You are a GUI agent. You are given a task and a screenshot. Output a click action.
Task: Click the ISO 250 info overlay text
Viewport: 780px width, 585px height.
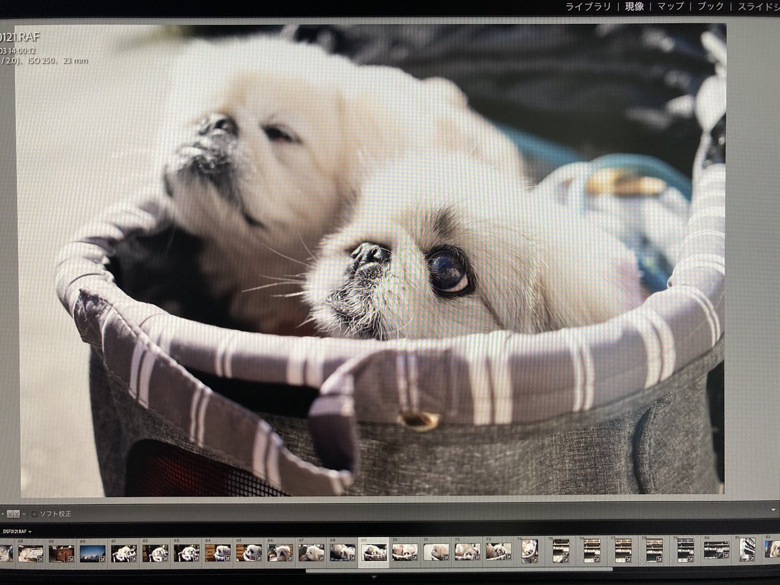[x=43, y=60]
